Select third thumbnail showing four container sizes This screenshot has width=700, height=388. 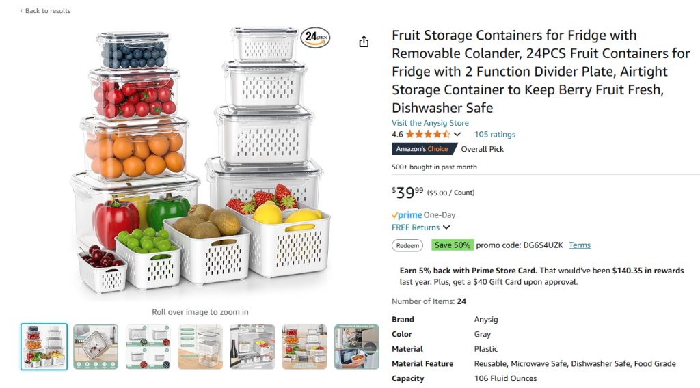tap(148, 346)
